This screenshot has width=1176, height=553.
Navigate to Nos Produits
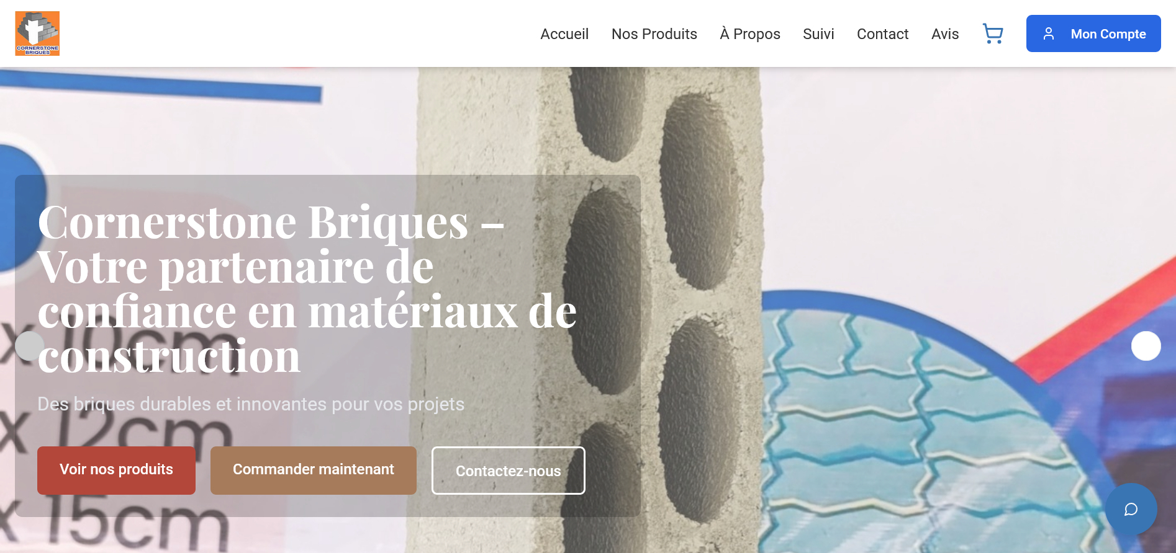(654, 34)
